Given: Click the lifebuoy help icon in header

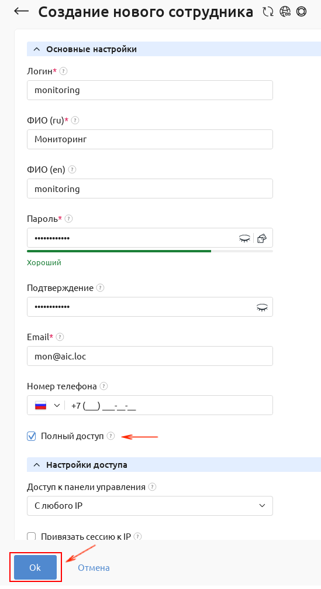Looking at the screenshot, I should [301, 12].
